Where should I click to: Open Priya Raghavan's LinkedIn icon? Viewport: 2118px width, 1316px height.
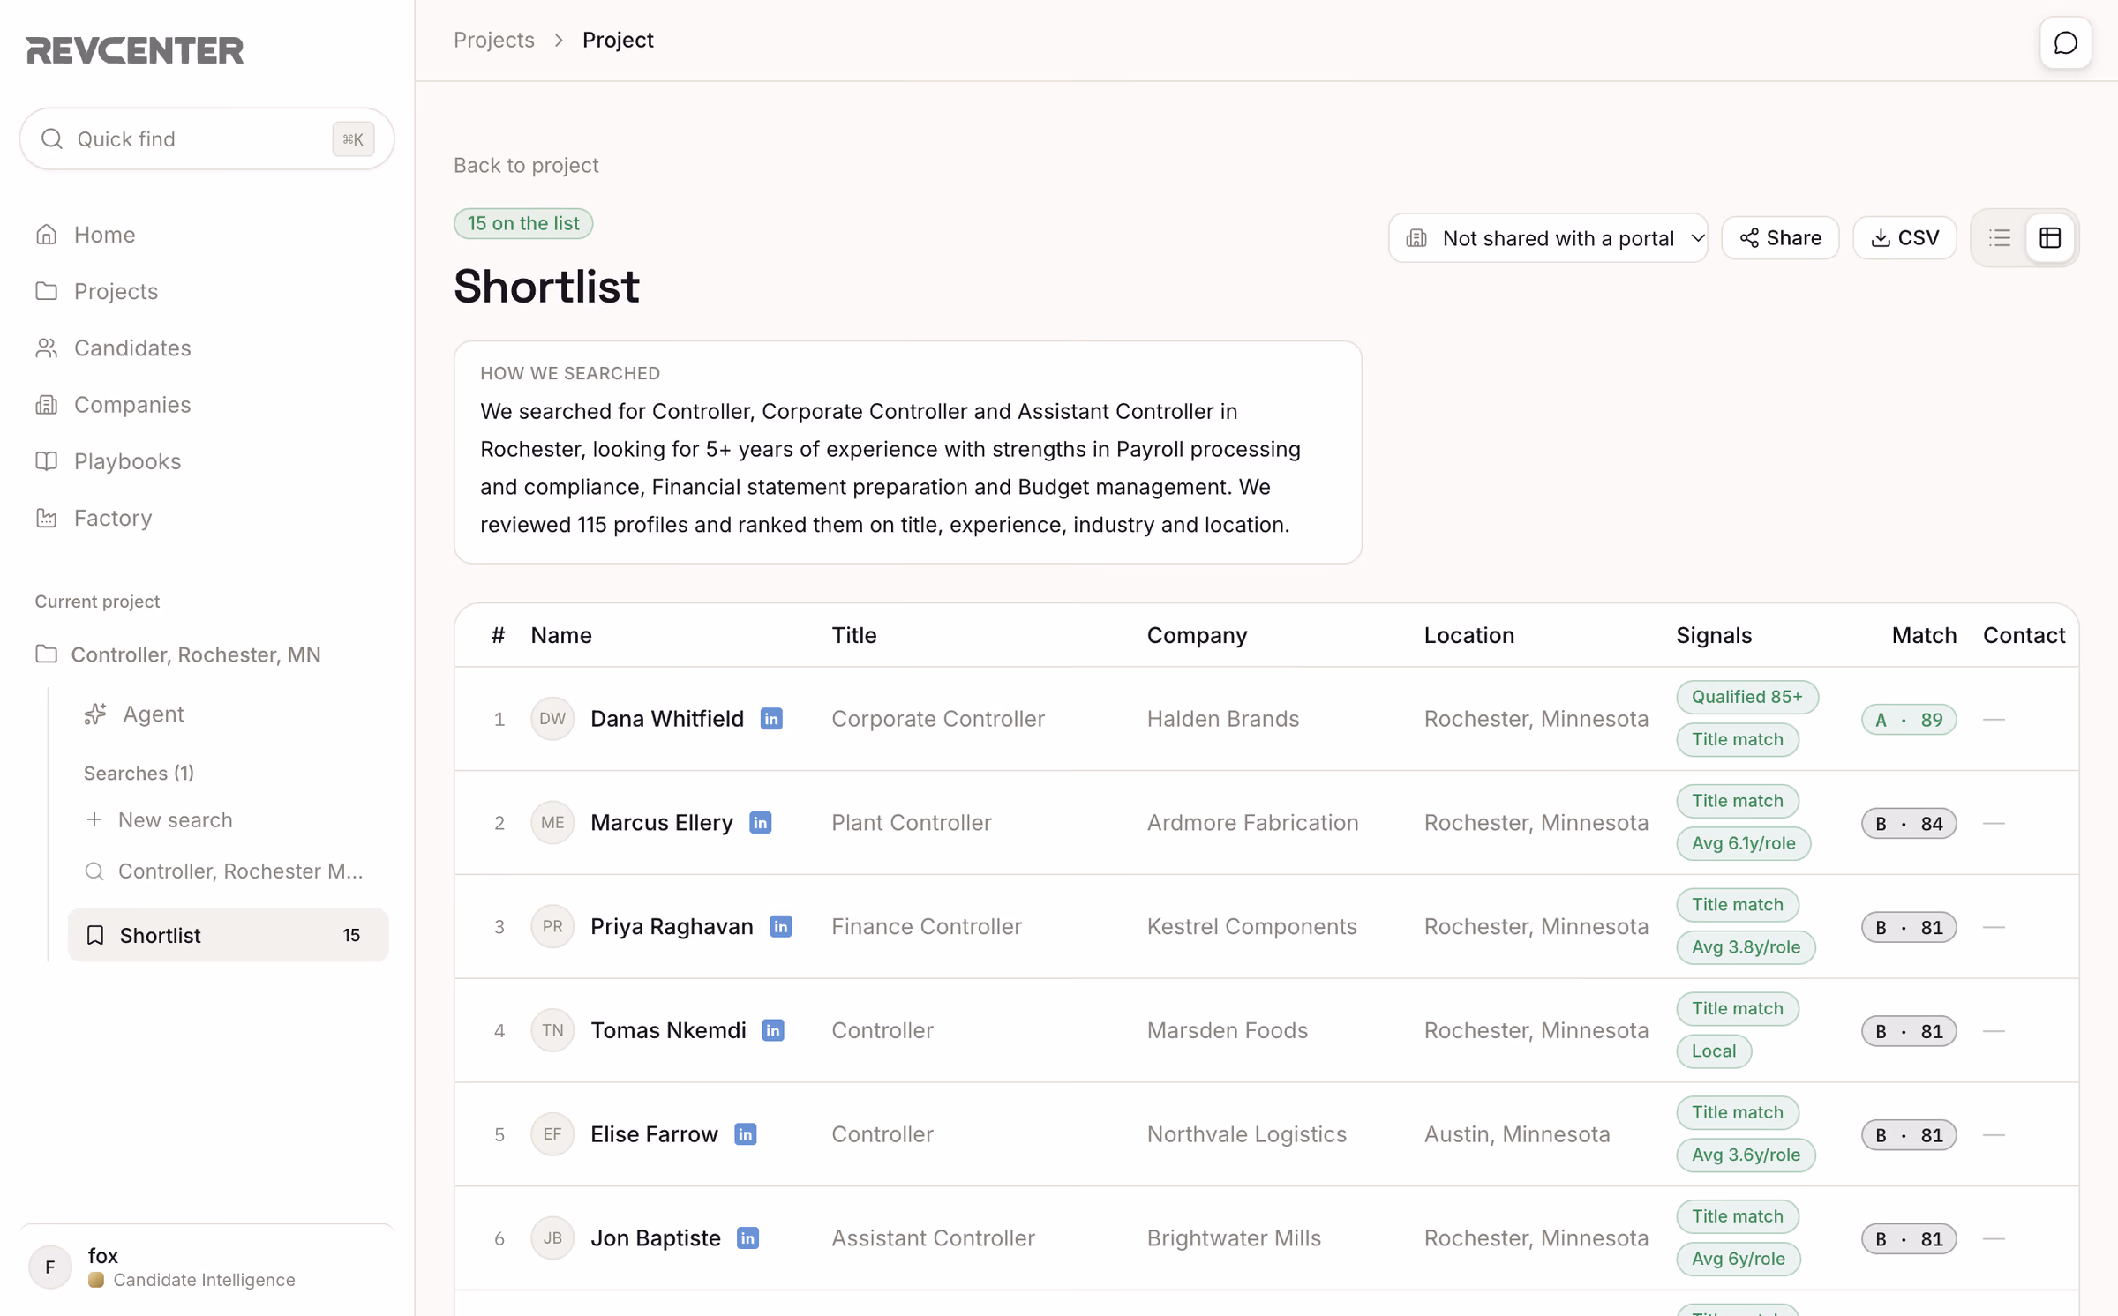click(781, 927)
